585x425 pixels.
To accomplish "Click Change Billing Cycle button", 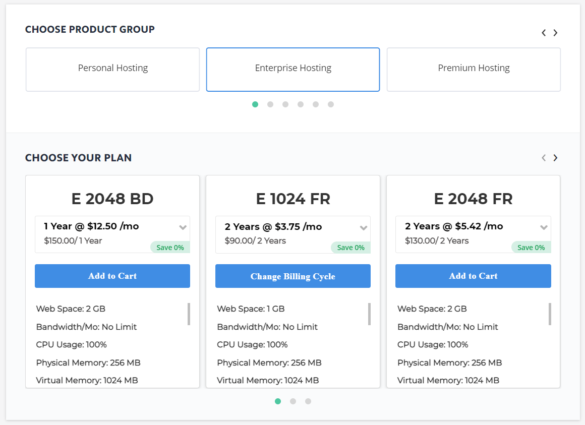I will [292, 276].
